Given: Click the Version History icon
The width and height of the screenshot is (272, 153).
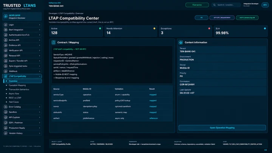Looking at the screenshot, I should tap(6, 133).
